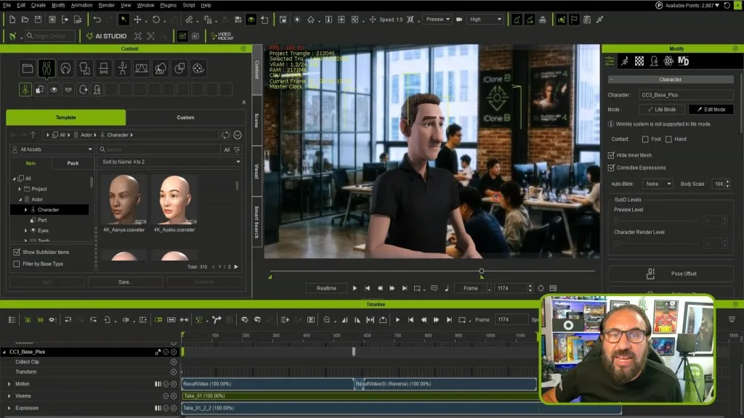Screen dimensions: 744x418
Task: Expand the Motion track in timeline
Action: [9, 384]
